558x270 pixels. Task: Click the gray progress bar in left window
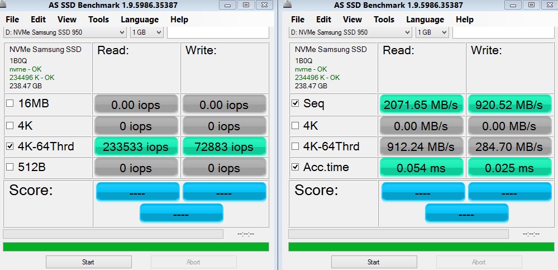[113, 234]
